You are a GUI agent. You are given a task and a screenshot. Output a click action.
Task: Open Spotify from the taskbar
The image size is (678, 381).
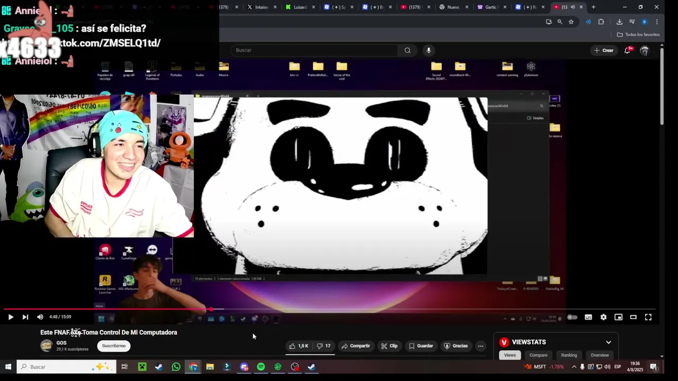point(261,367)
